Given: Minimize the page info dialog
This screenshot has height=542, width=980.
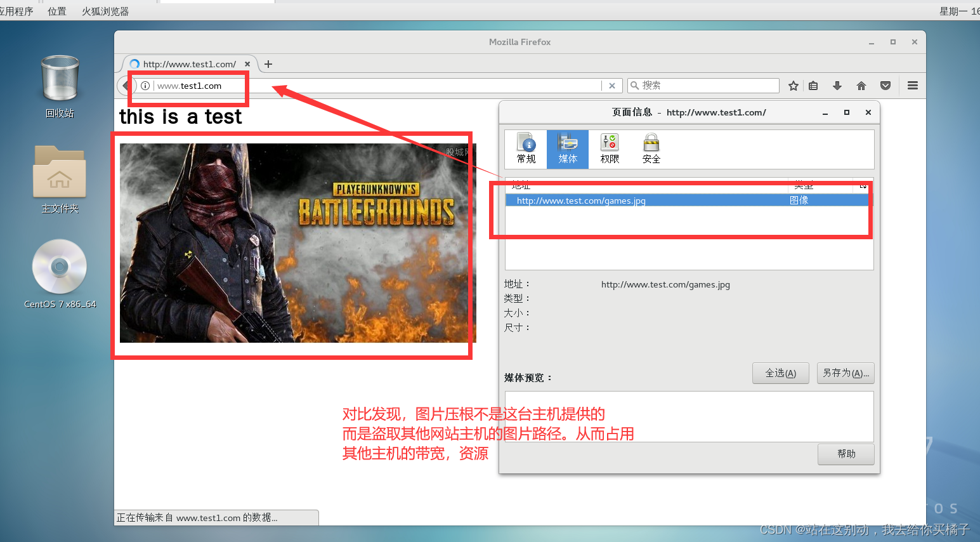Looking at the screenshot, I should [825, 113].
